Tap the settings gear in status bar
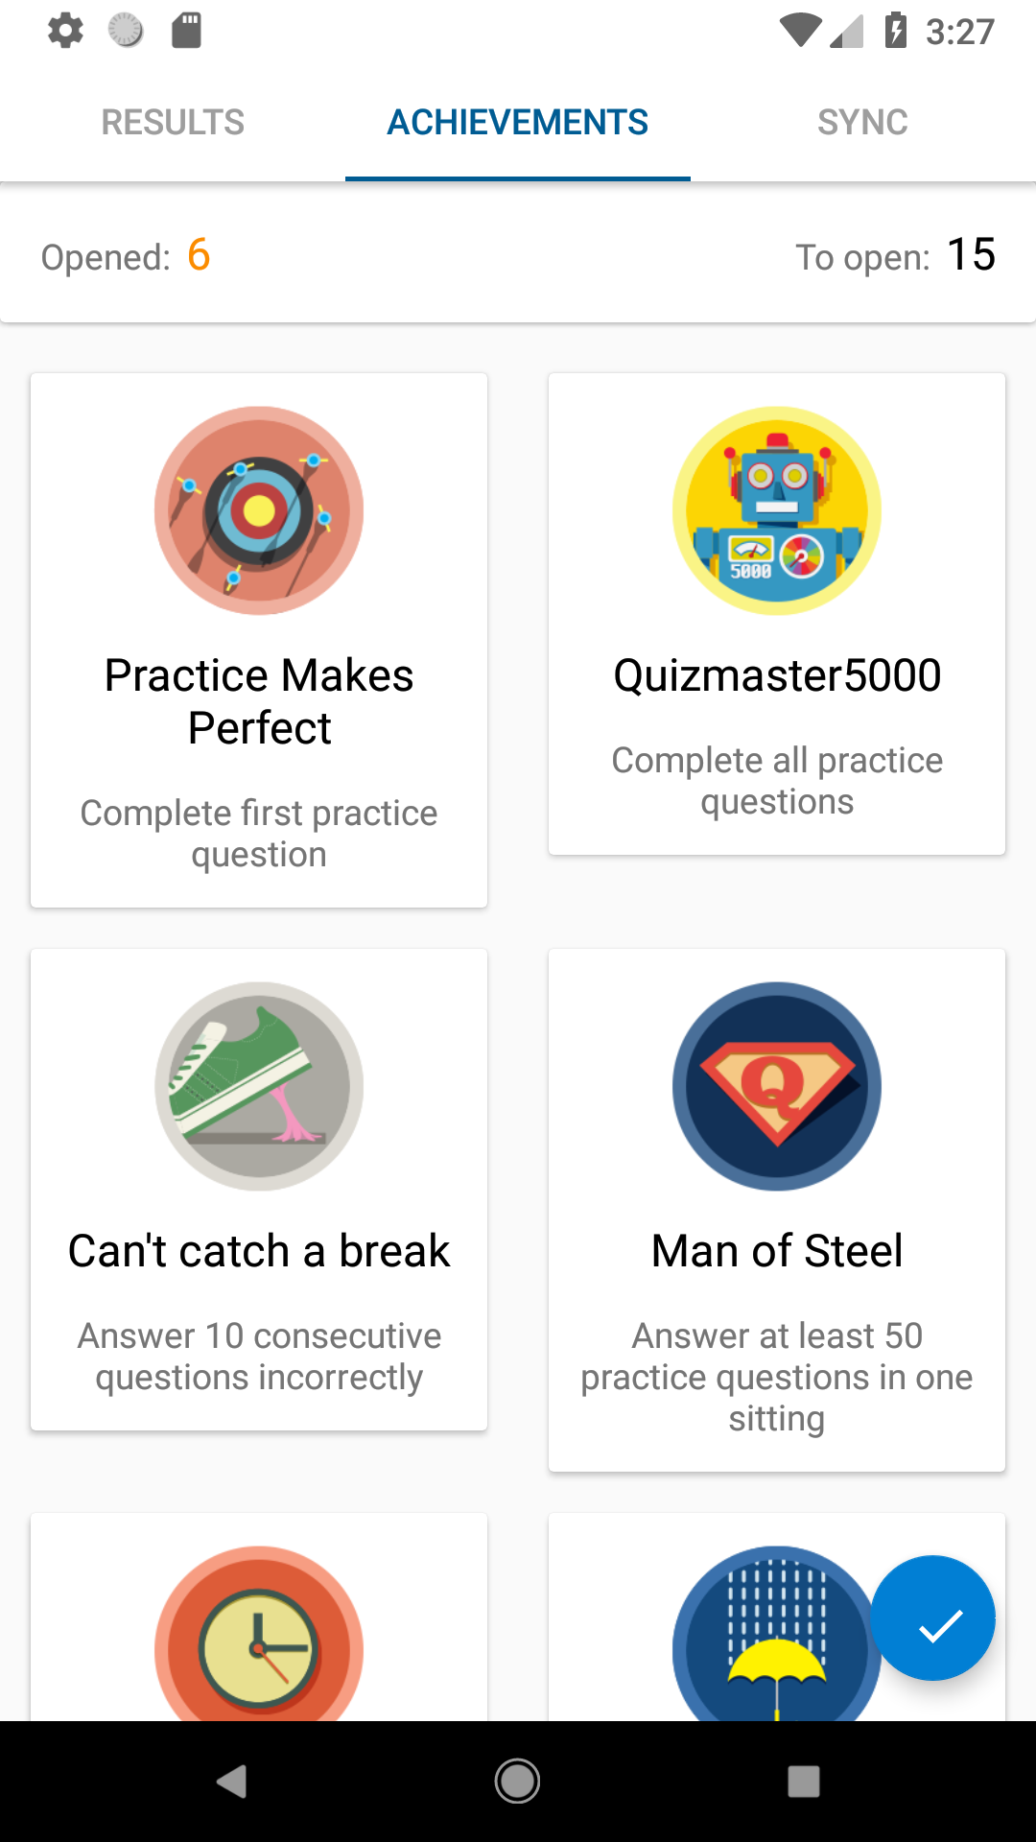This screenshot has width=1036, height=1842. [x=65, y=31]
